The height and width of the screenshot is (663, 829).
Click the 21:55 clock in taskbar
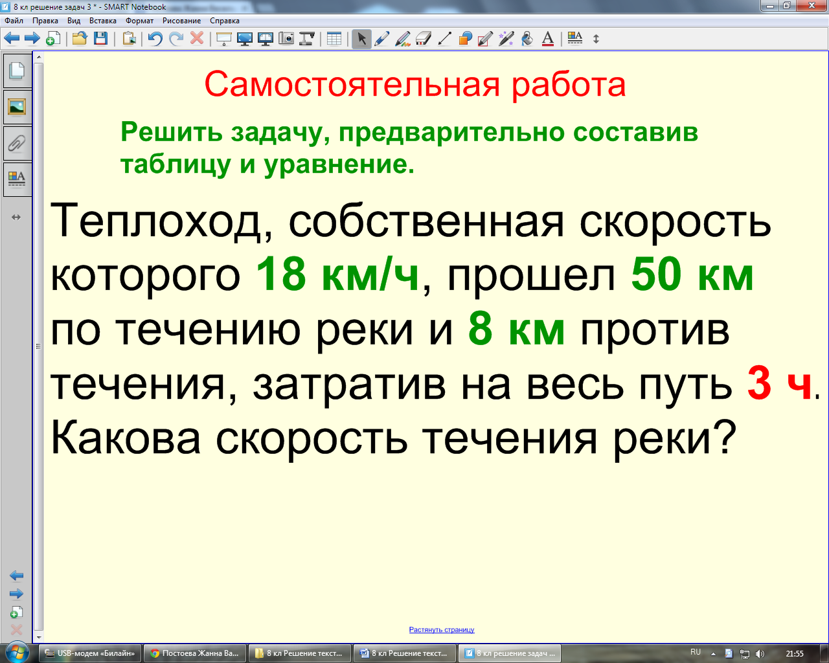click(795, 653)
